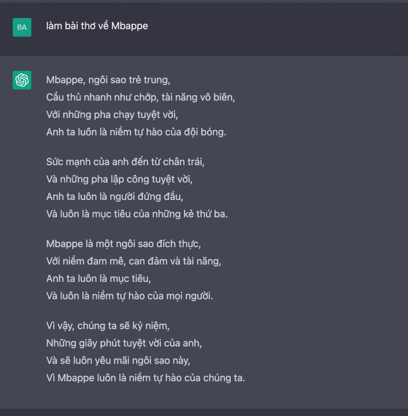Click the line 'Mbappe, ngôi sao trẻ trung,'

pos(108,80)
